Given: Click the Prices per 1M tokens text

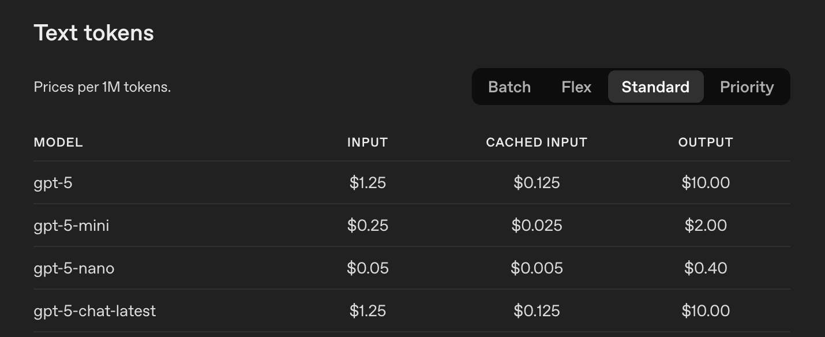Looking at the screenshot, I should pyautogui.click(x=103, y=88).
